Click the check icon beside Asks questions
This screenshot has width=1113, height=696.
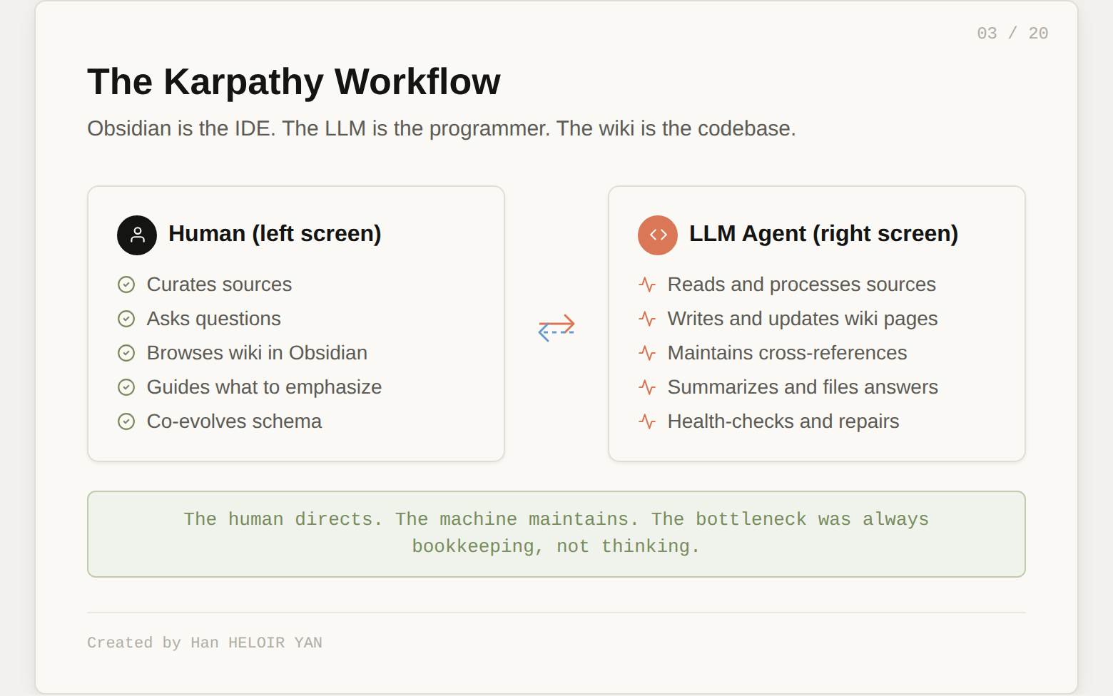126,319
